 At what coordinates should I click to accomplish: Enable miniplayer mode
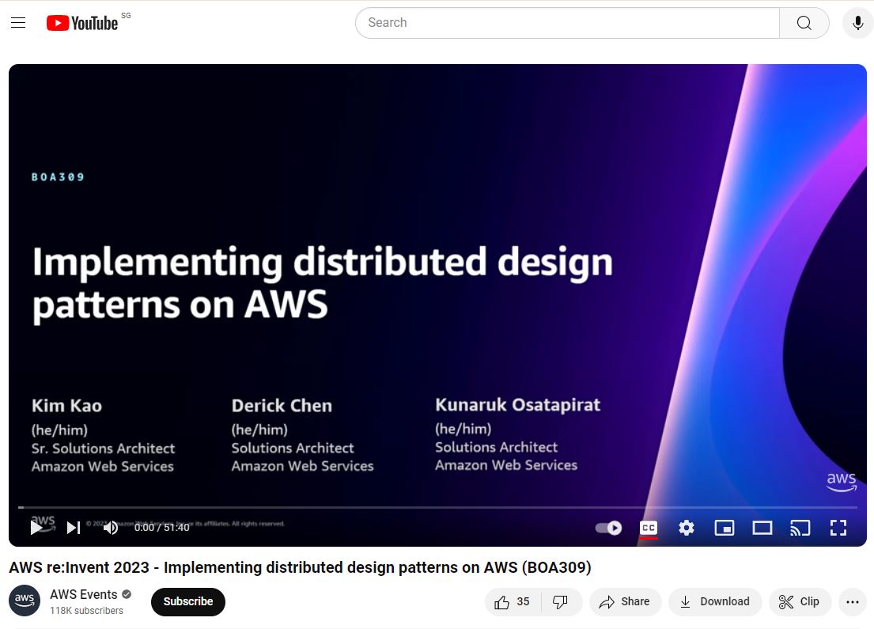click(724, 528)
